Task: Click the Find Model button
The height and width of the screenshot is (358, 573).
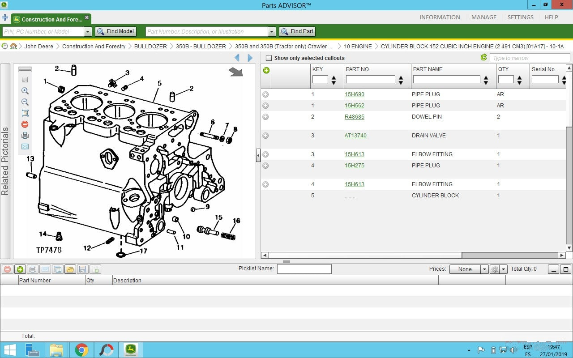Action: pos(115,32)
